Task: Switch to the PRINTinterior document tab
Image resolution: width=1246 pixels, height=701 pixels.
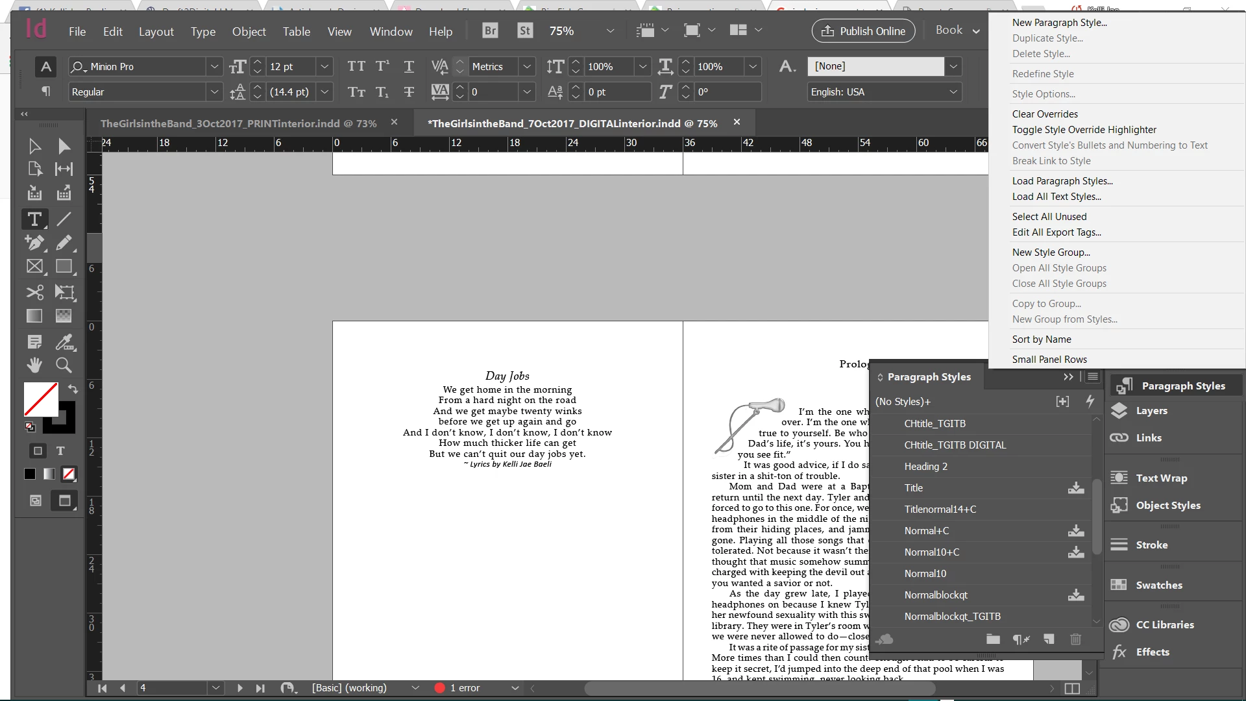Action: [238, 123]
